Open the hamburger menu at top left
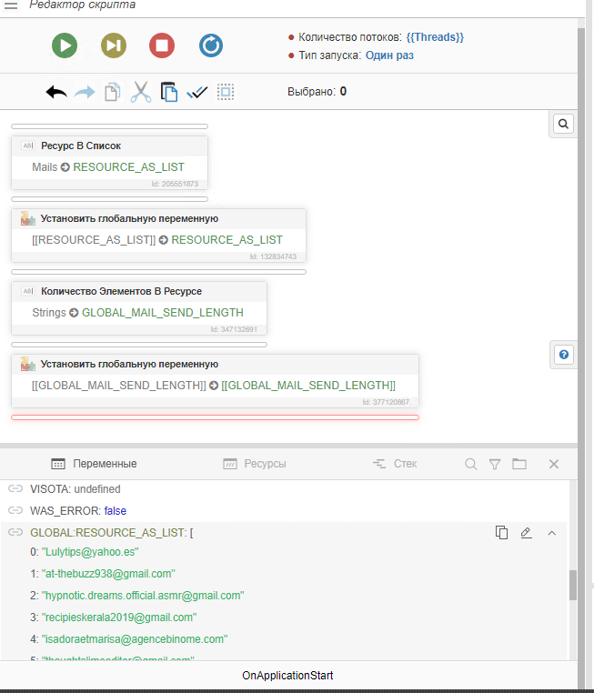Image resolution: width=594 pixels, height=693 pixels. point(11,5)
